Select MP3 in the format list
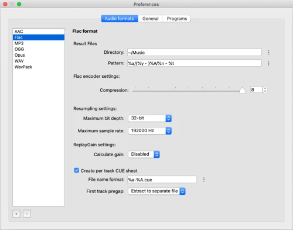293x230 pixels. coord(39,43)
